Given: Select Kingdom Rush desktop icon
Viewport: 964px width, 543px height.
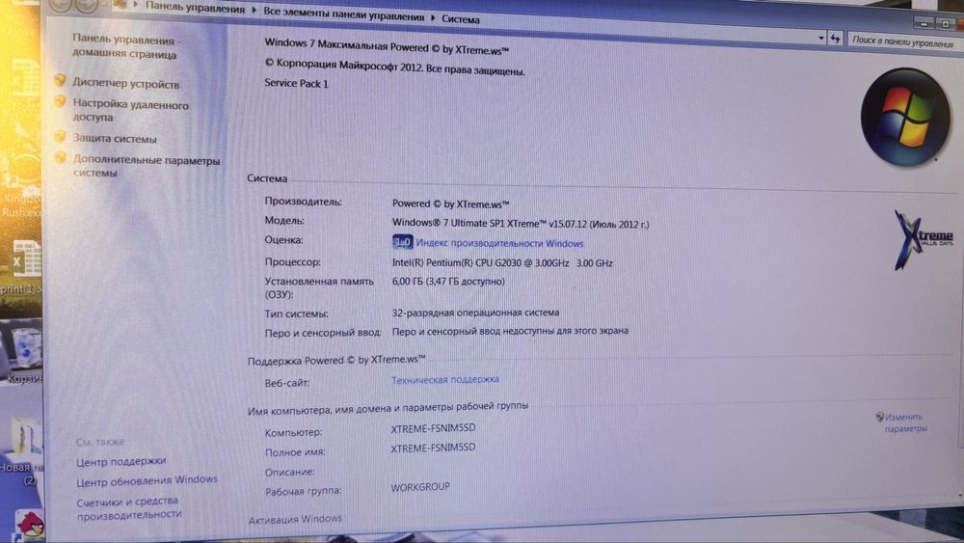Looking at the screenshot, I should click(22, 184).
